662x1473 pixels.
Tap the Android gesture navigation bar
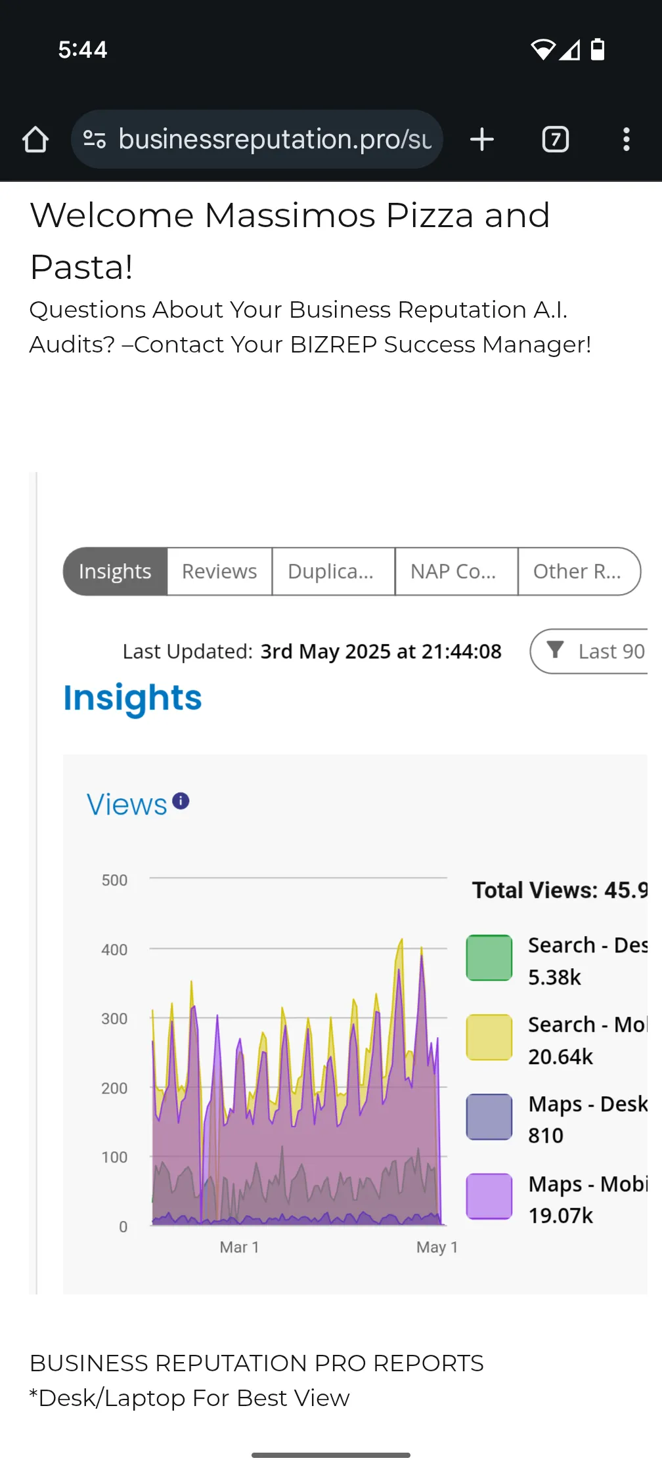[331, 1455]
